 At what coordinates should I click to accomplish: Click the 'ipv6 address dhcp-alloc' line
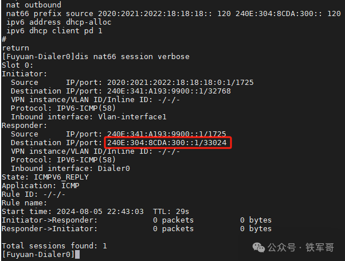[59, 22]
